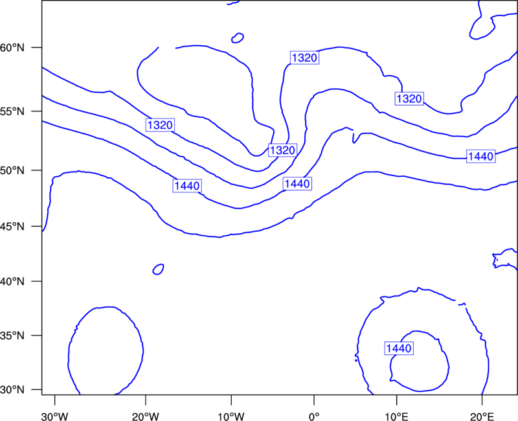Click the 40°N latitude axis label
The image size is (518, 421).
coord(12,282)
